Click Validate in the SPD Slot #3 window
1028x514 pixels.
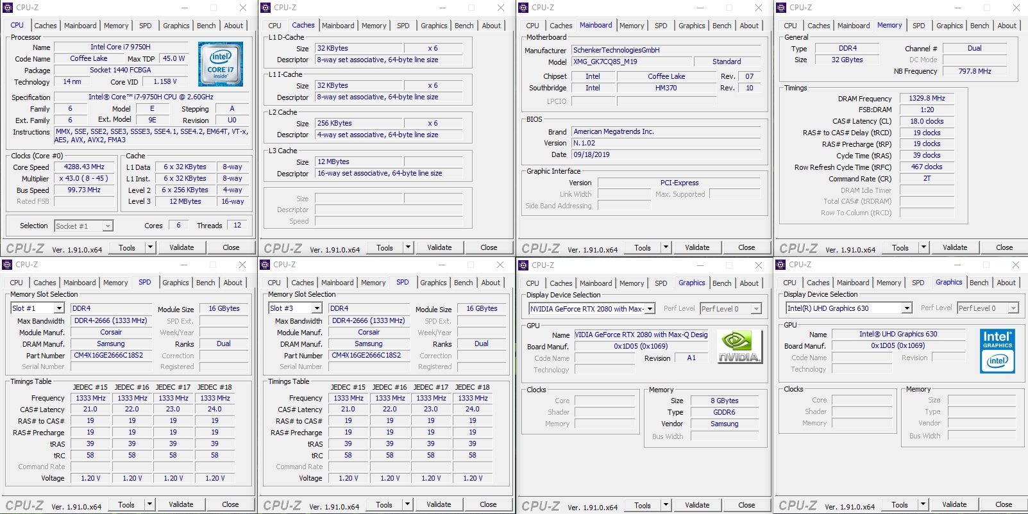pos(439,504)
